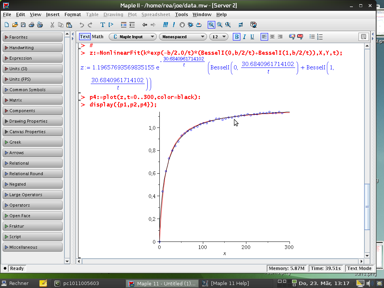Set zoom to 200% magnifier icon
Viewport: 384px width, 288px height.
pos(228,25)
